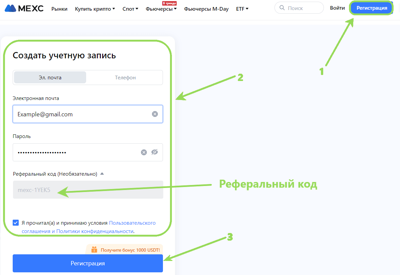Click the MEXC logo
This screenshot has height=275, width=400.
point(24,8)
